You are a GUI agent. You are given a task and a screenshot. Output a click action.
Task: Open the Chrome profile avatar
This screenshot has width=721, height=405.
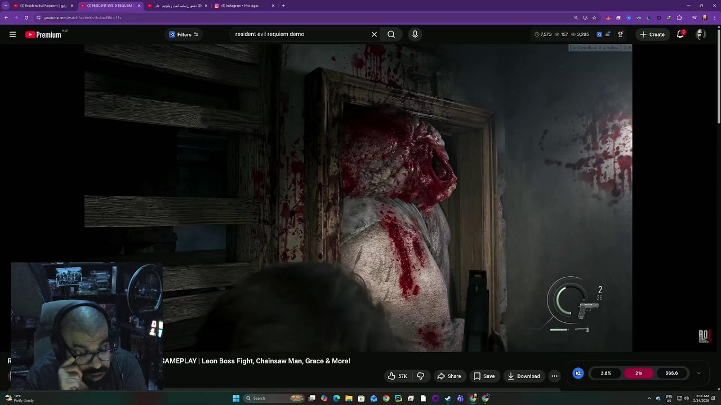[x=705, y=17]
